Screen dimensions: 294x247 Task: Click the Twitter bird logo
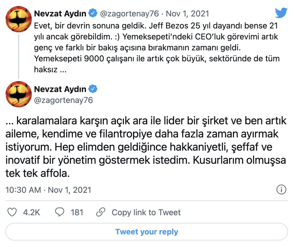tap(281, 13)
